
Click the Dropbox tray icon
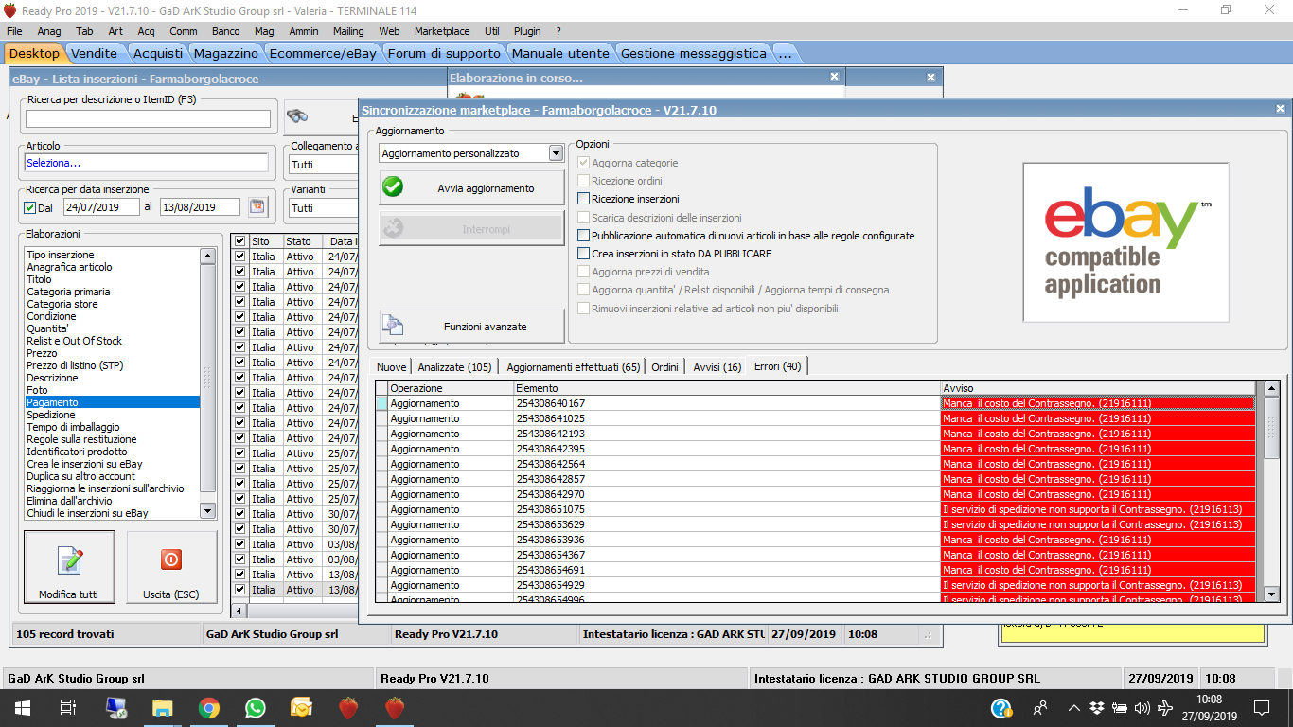click(x=1097, y=707)
